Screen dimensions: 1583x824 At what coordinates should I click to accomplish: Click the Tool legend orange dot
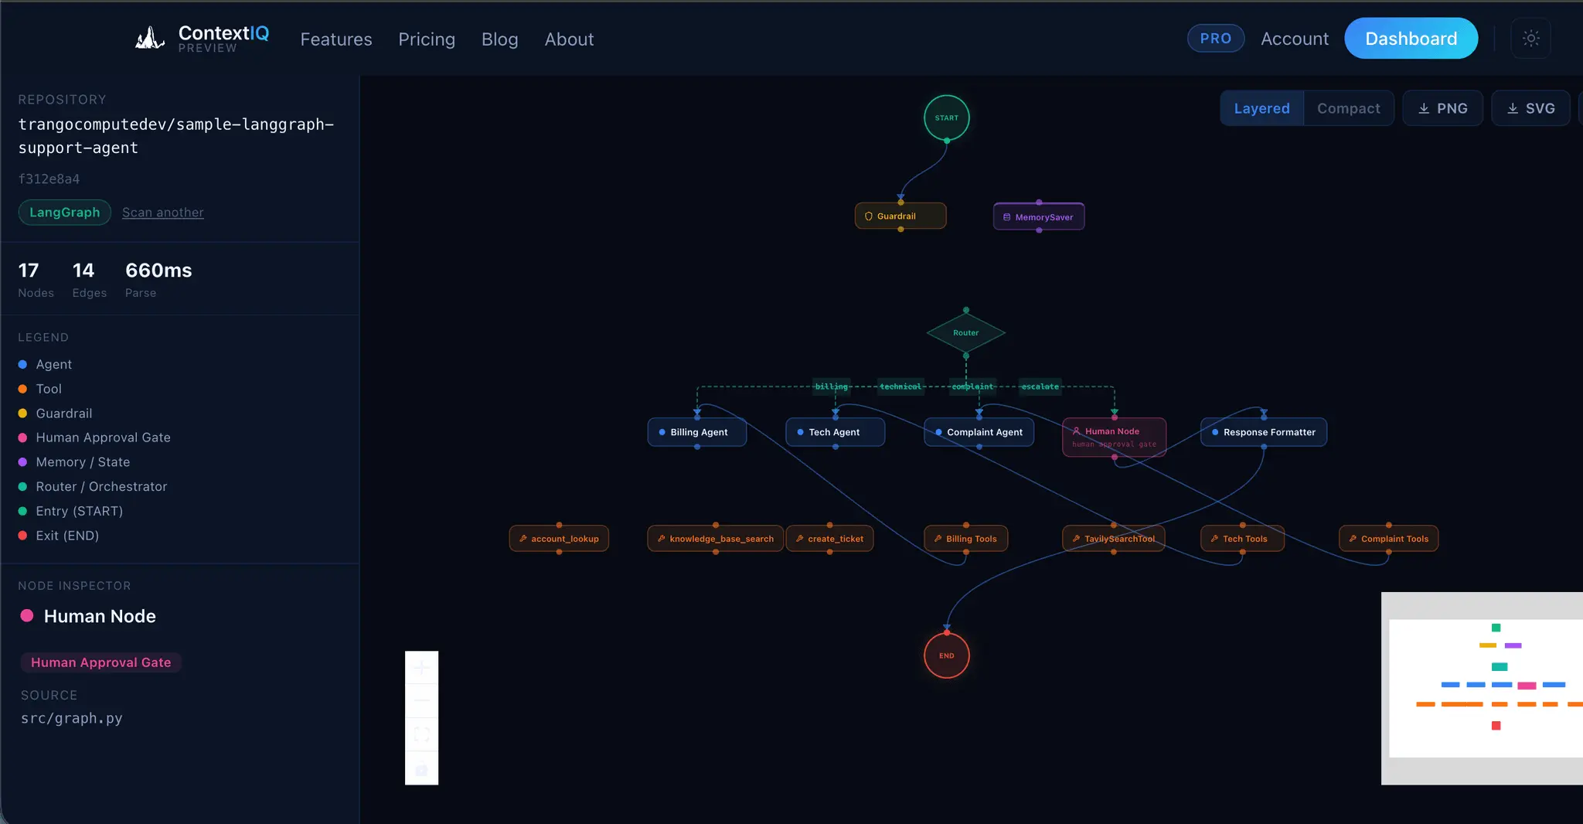click(22, 389)
